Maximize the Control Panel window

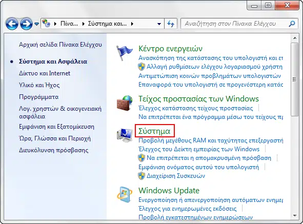pos(268,6)
